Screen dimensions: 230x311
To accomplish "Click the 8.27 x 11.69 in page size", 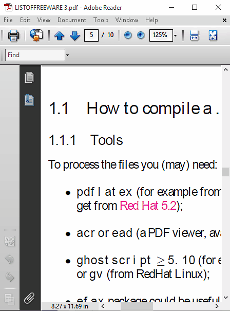I will (70, 306).
